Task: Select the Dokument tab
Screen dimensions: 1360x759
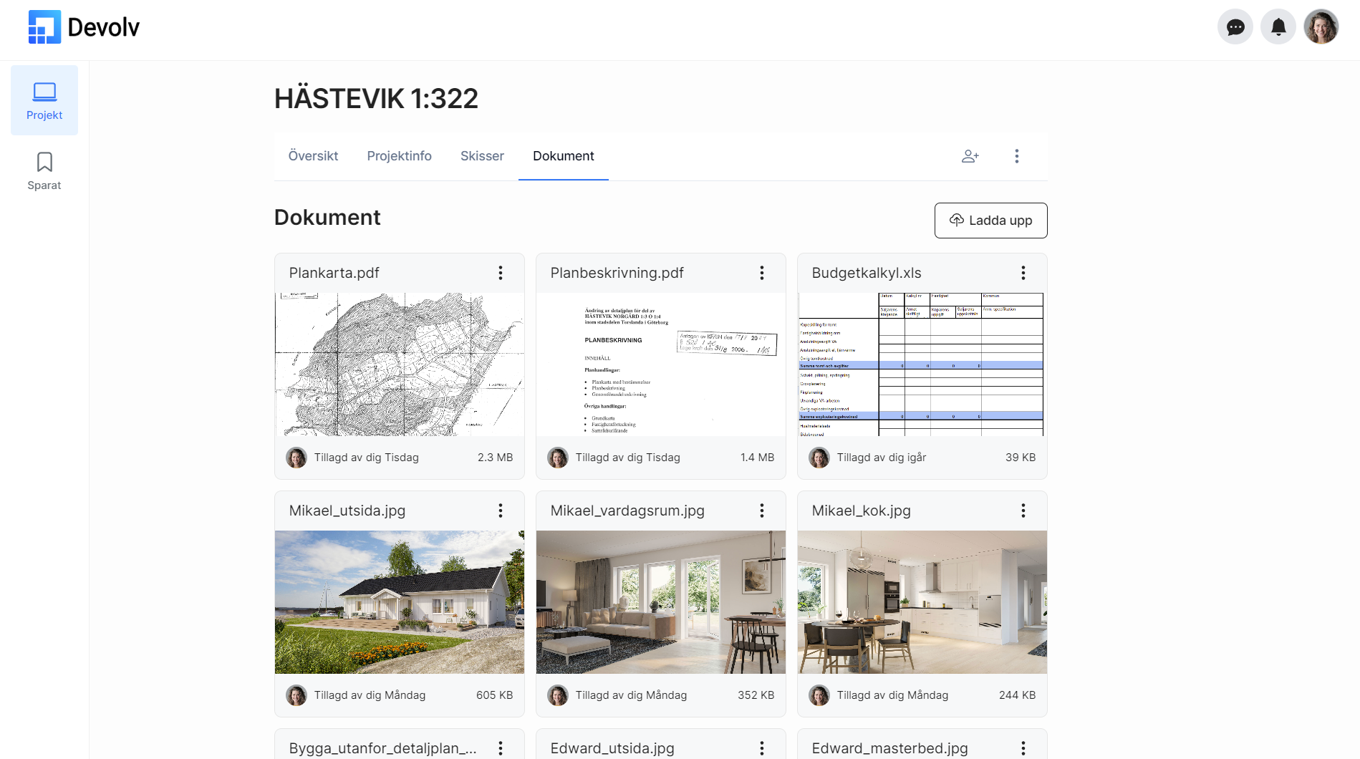Action: (564, 156)
